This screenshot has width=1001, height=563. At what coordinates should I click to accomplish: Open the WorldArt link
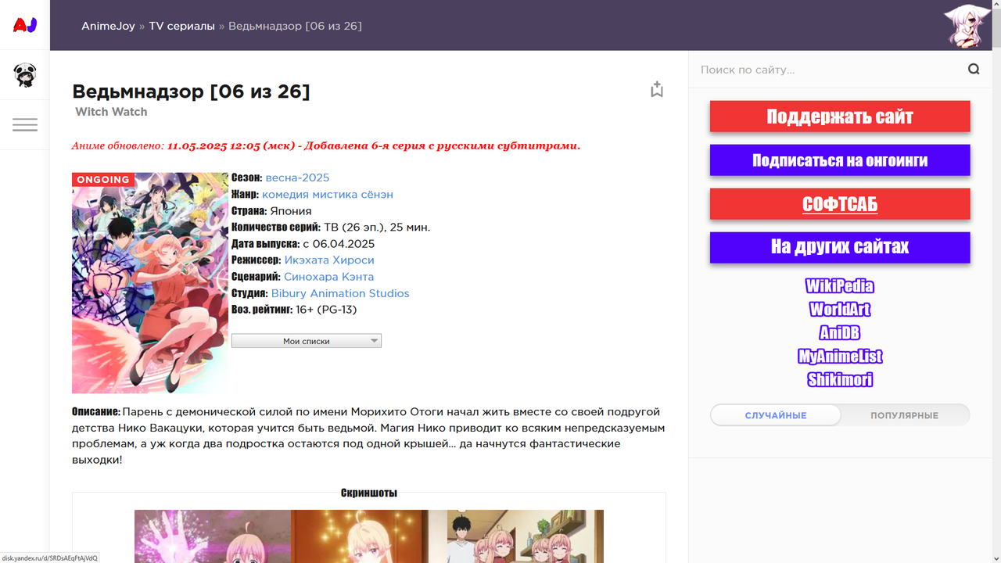[x=840, y=310]
